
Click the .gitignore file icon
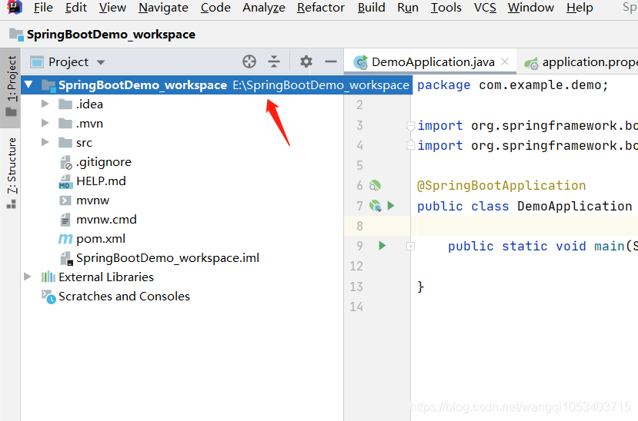[x=66, y=162]
